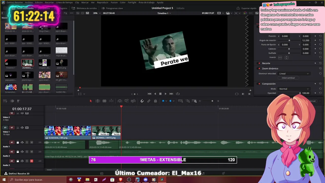Screen dimensions: 325x183
Task: Adjust the timeline zoom slider
Action: coord(212,101)
